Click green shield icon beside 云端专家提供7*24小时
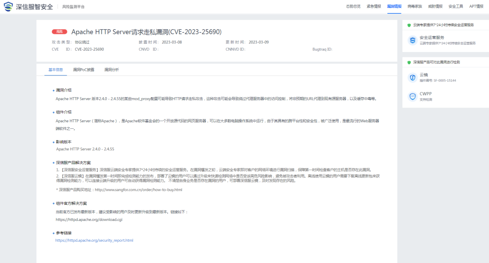This screenshot has height=263, width=489. coord(409,25)
